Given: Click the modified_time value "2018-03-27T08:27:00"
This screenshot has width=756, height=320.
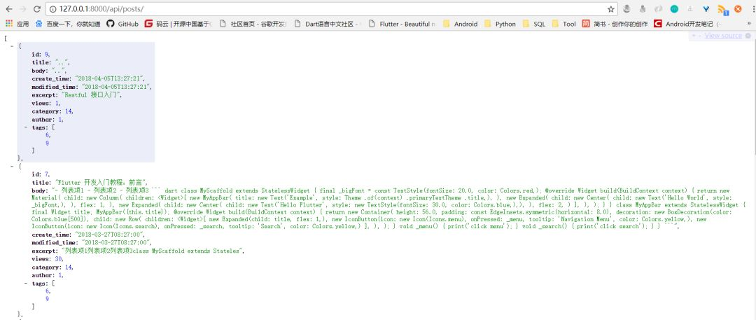Looking at the screenshot, I should pos(116,242).
